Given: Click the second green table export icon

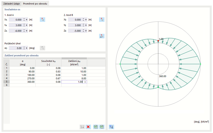Looking at the screenshot, I should point(102,127).
